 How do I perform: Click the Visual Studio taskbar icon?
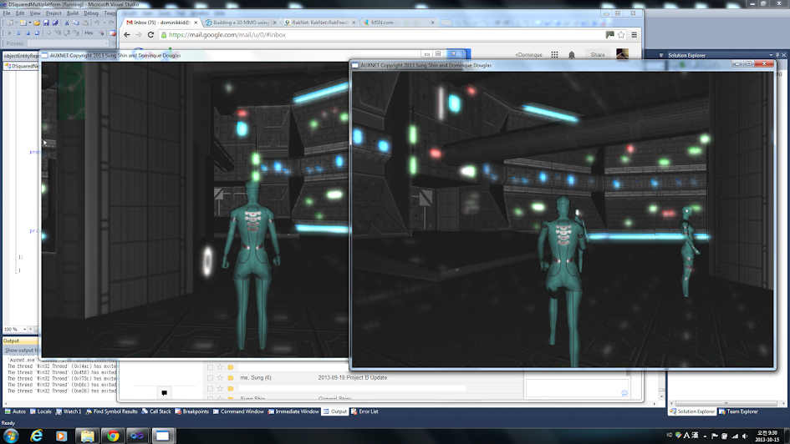pos(138,436)
